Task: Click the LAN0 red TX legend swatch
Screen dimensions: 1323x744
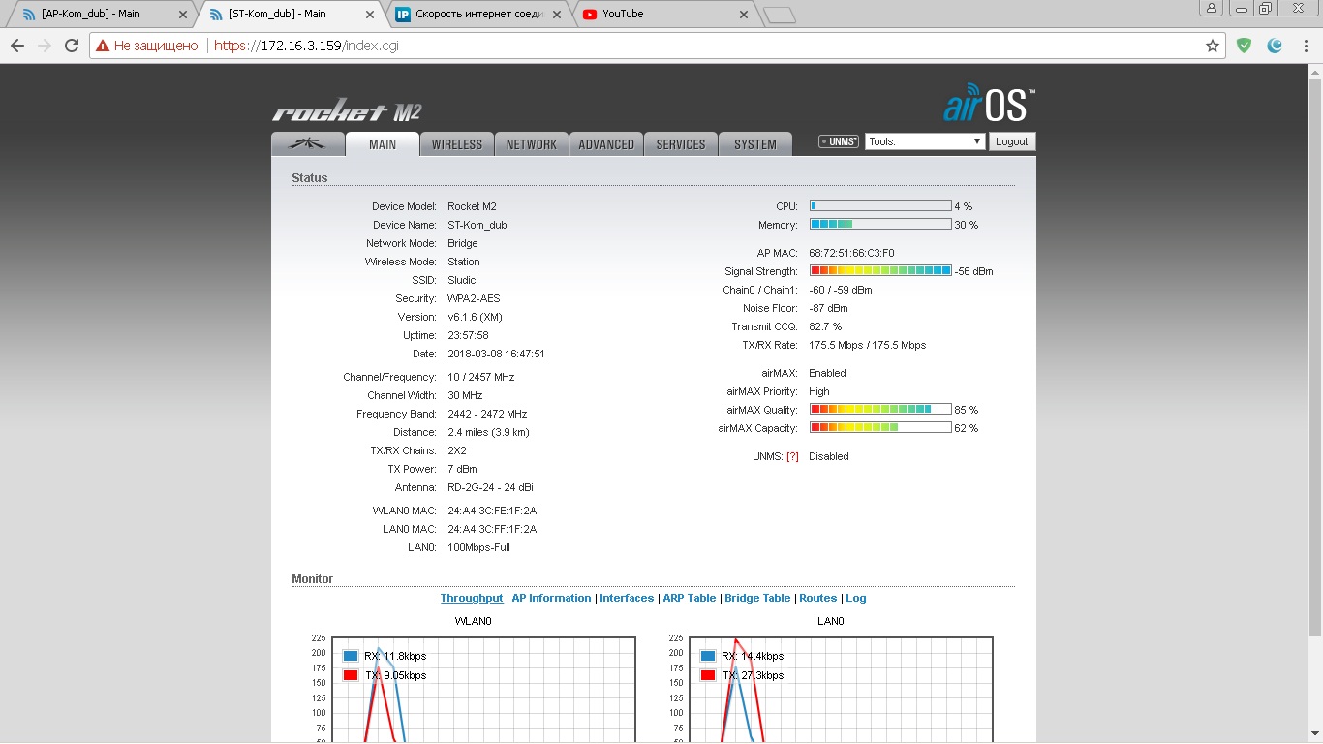Action: coord(708,675)
